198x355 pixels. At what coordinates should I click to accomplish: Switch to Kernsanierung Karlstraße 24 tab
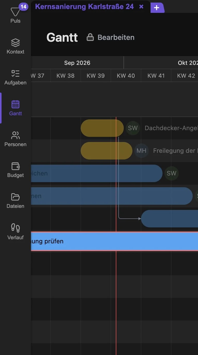click(85, 7)
